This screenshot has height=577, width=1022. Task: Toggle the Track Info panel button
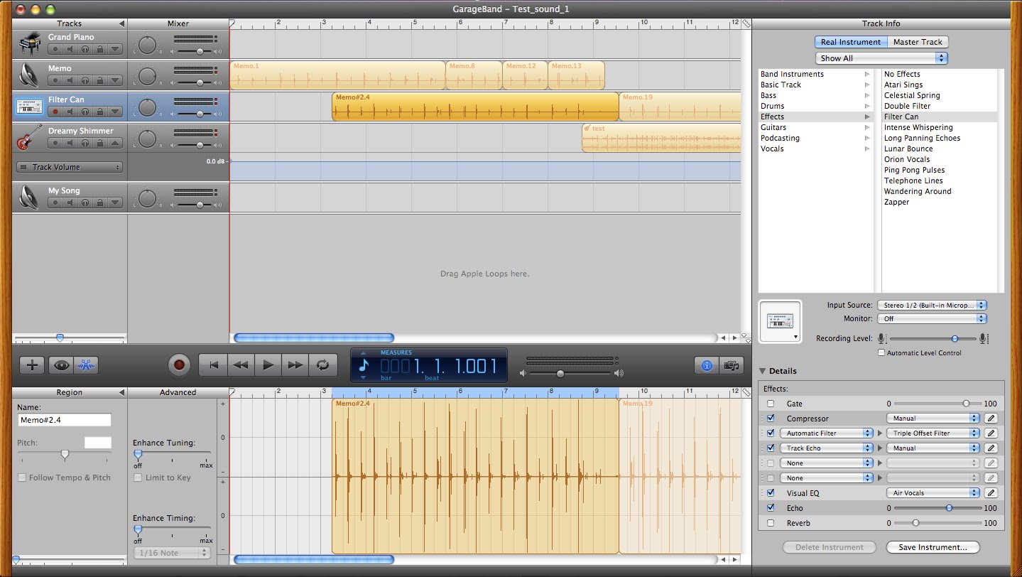[x=707, y=365]
